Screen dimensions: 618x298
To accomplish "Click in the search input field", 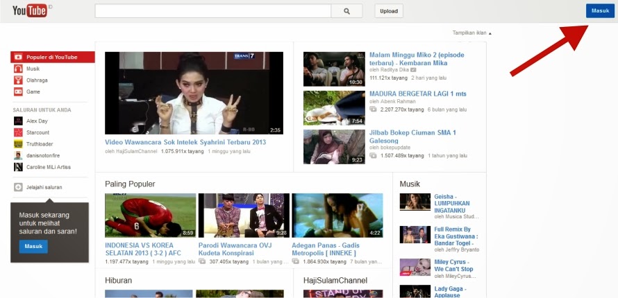I will (x=213, y=11).
